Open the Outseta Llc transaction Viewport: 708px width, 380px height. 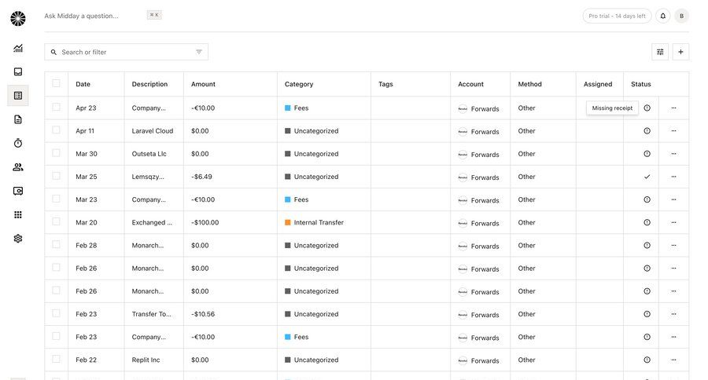point(149,154)
